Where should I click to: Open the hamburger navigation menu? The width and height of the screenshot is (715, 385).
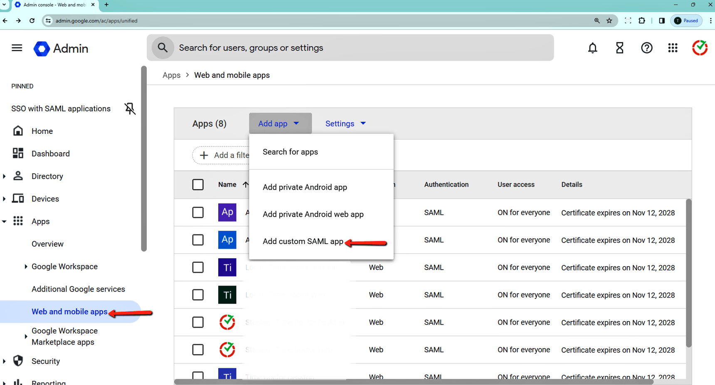[x=17, y=47]
